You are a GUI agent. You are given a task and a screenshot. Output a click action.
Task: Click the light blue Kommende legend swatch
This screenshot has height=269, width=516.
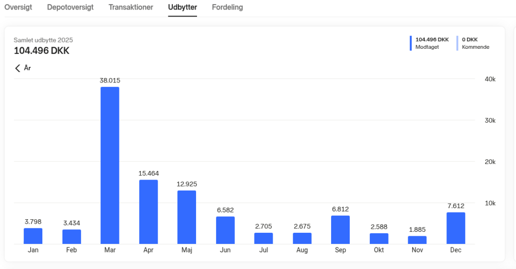point(457,43)
